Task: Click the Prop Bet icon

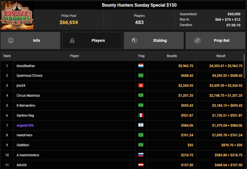Action: pyautogui.click(x=197, y=40)
